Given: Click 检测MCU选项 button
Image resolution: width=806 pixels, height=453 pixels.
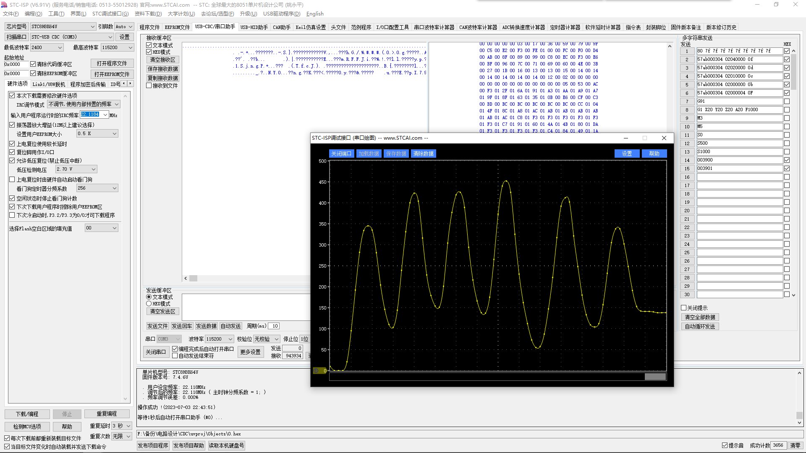Looking at the screenshot, I should click(x=27, y=427).
